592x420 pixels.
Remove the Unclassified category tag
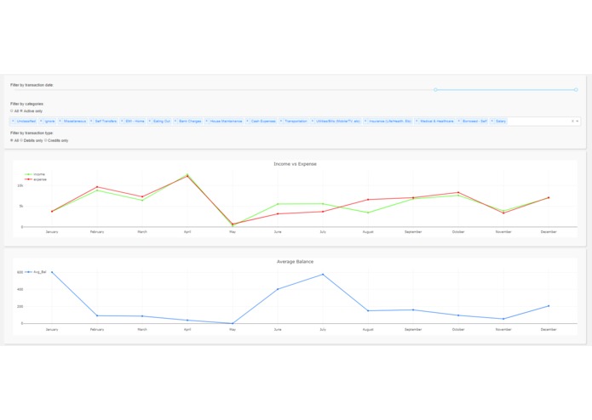14,122
